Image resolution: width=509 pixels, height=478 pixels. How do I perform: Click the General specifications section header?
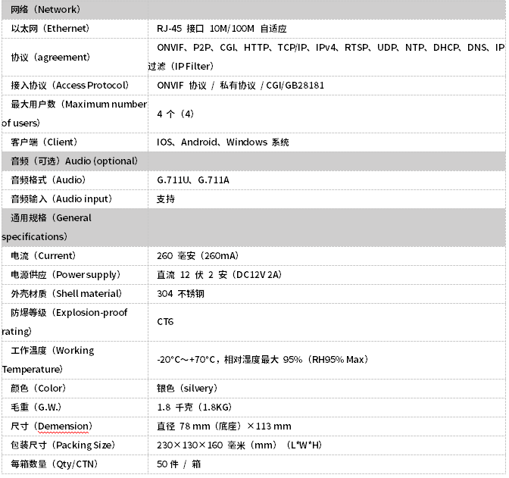(x=51, y=227)
